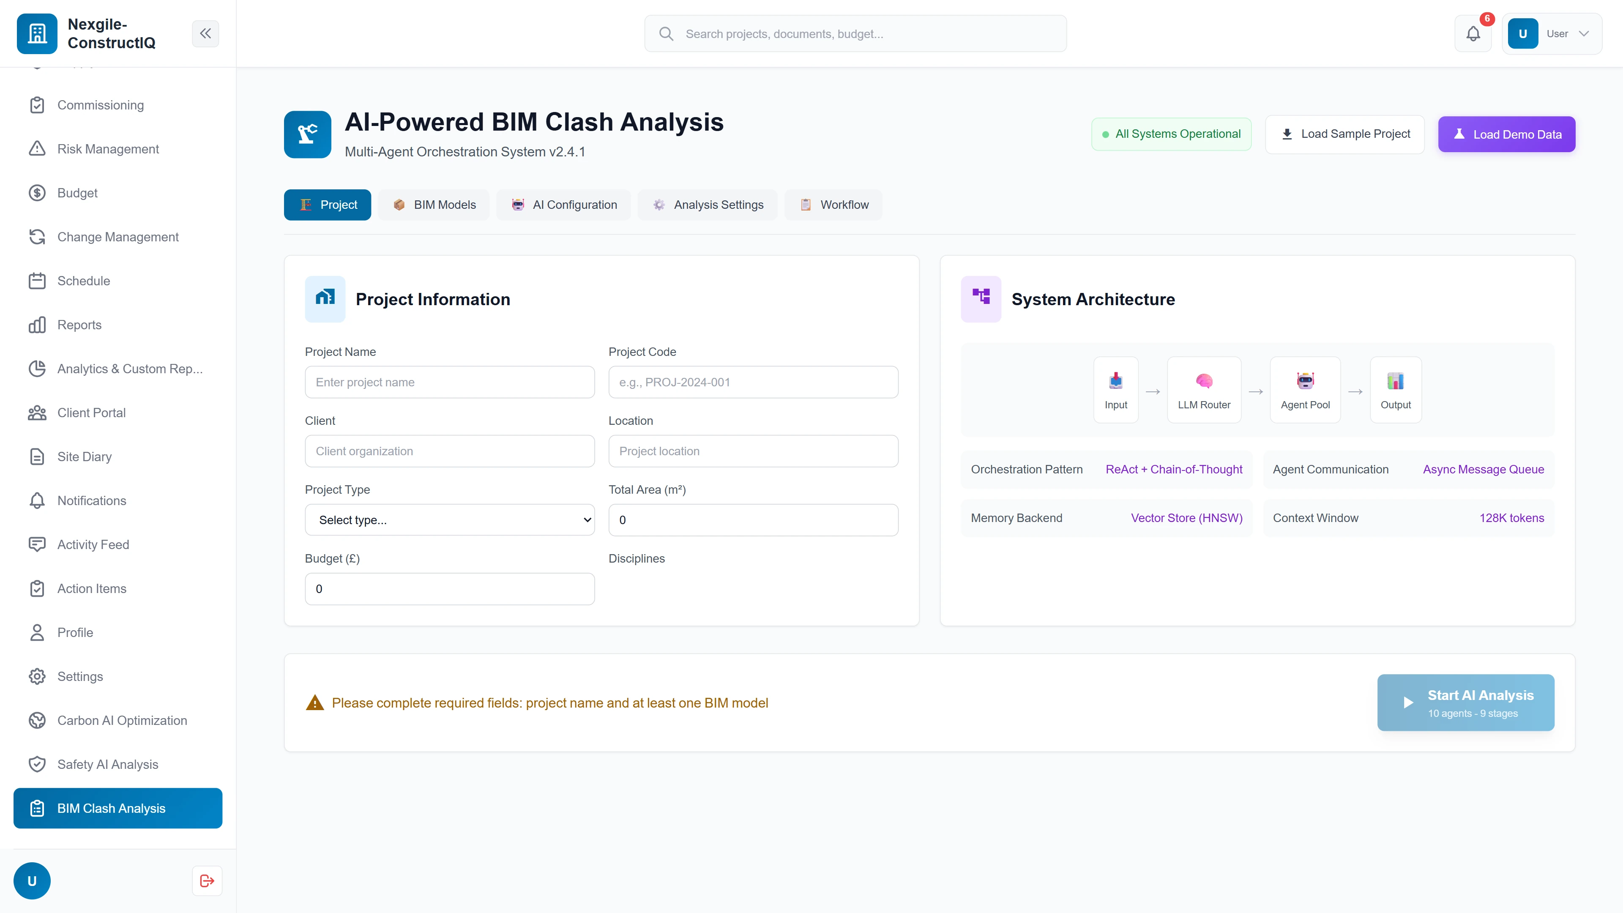This screenshot has width=1623, height=913.
Task: Select Risk Management from the sidebar
Action: 108,149
